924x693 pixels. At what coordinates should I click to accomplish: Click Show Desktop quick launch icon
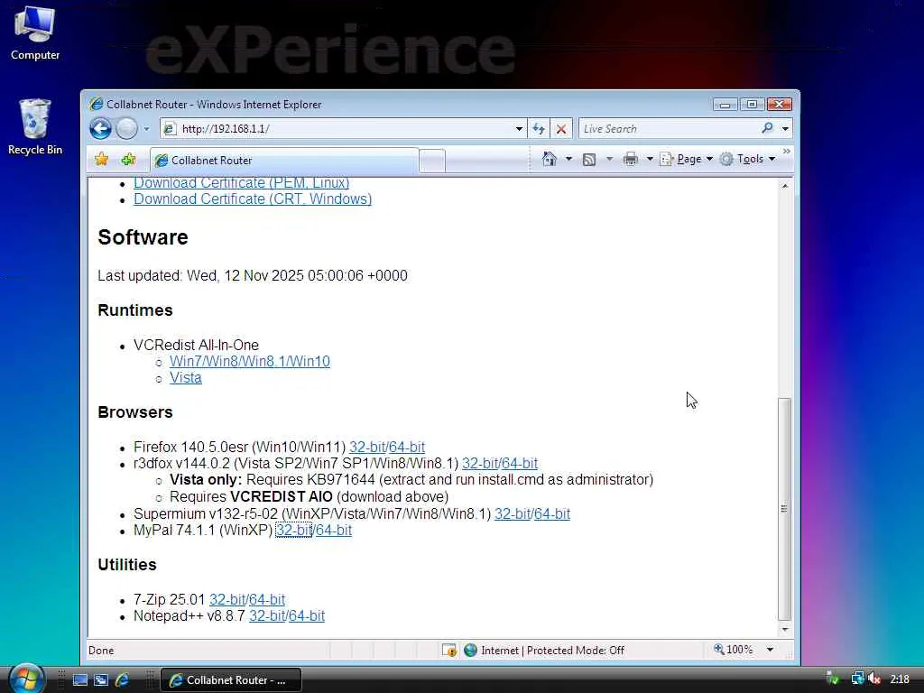coord(80,680)
